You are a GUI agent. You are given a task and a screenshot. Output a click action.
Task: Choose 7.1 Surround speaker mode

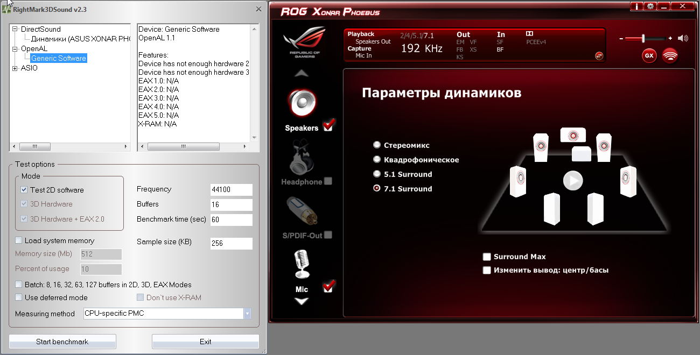tap(377, 188)
